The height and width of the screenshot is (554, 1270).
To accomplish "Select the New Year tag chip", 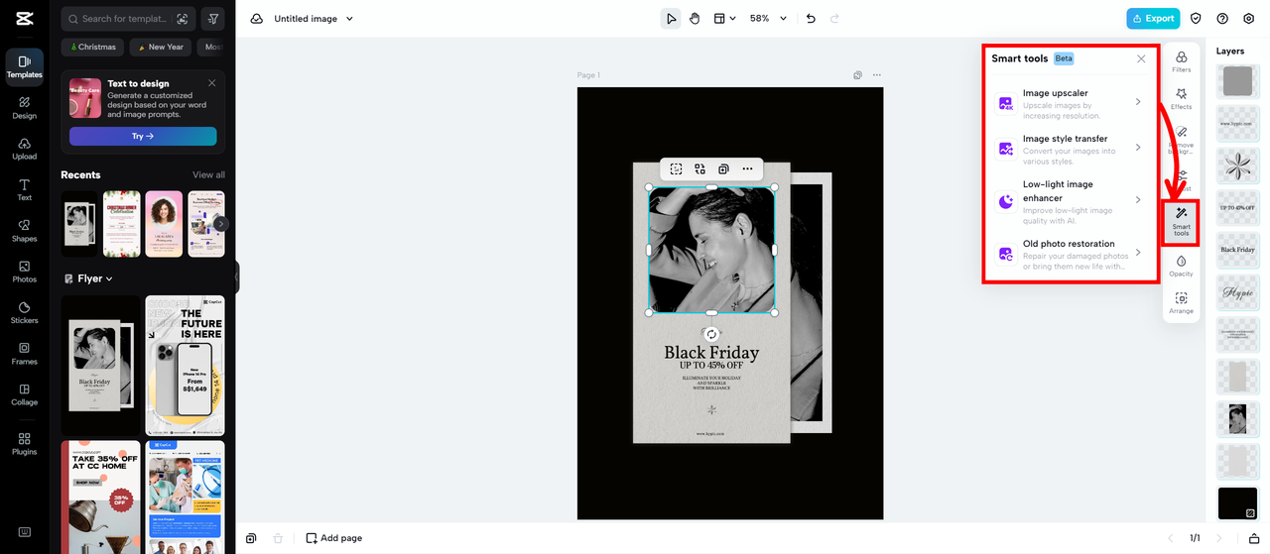I will pyautogui.click(x=160, y=47).
